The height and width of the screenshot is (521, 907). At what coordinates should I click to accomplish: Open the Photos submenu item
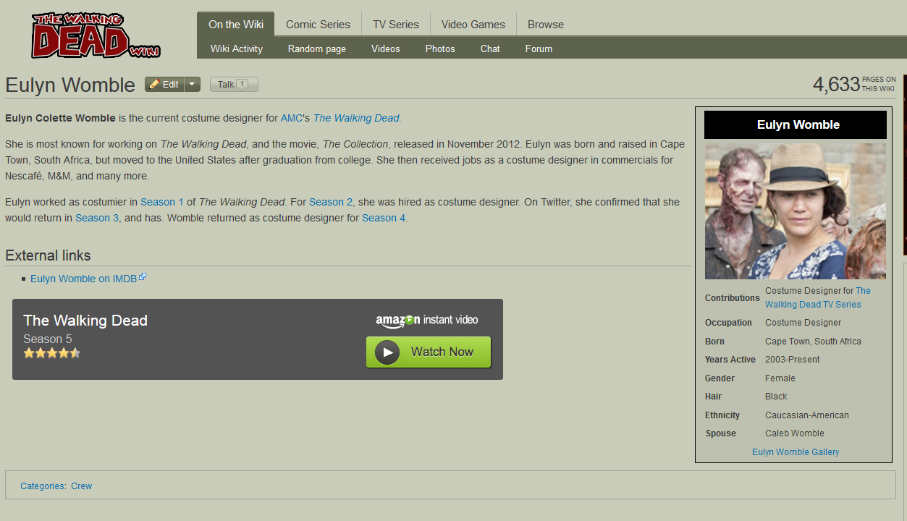coord(440,48)
